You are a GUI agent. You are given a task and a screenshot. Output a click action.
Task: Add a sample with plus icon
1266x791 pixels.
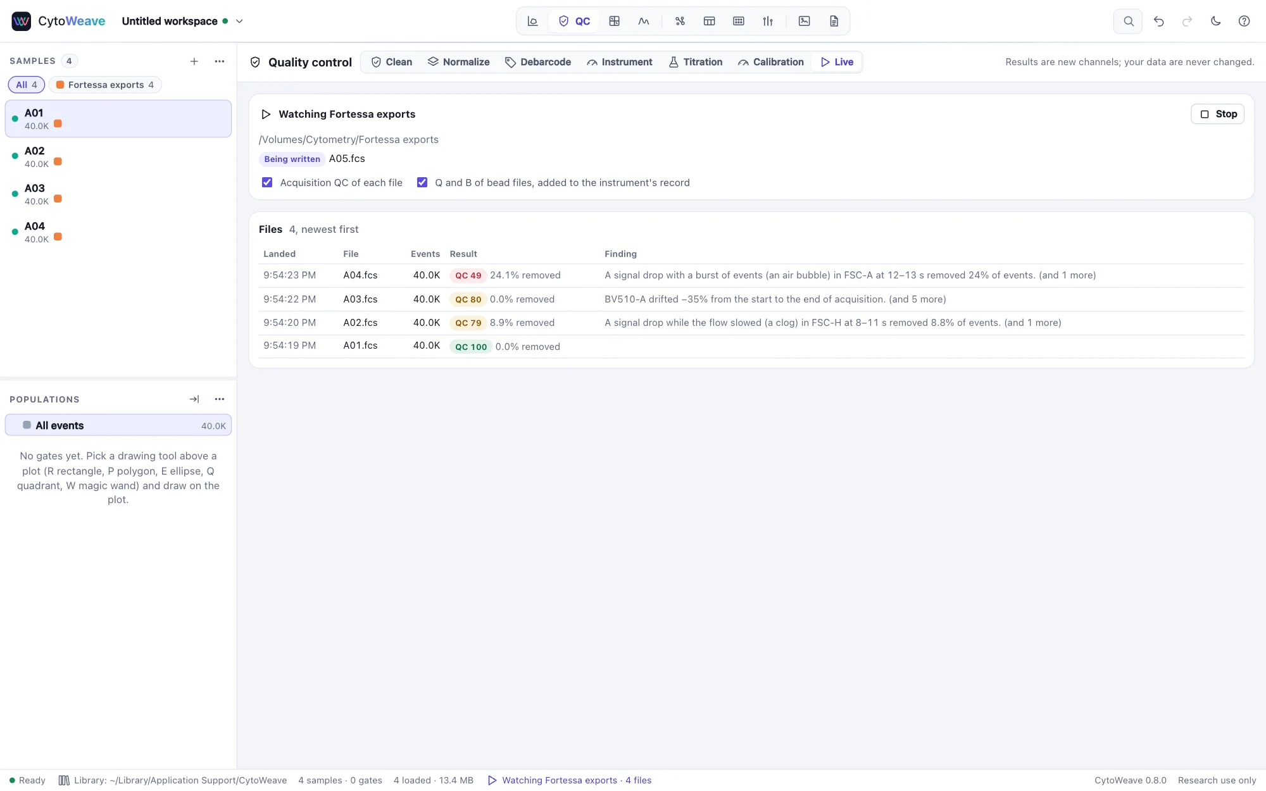pyautogui.click(x=194, y=61)
